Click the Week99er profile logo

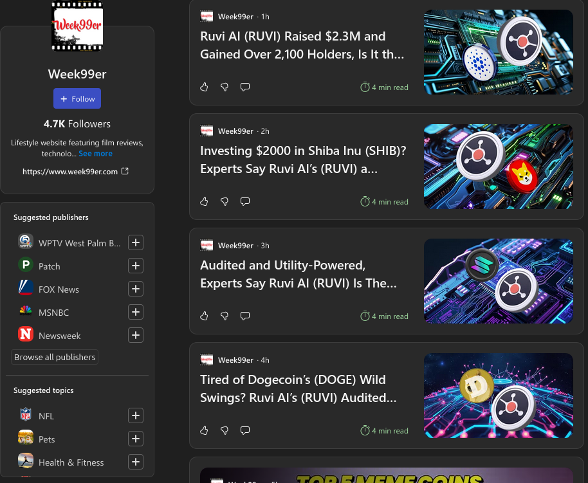[x=77, y=26]
